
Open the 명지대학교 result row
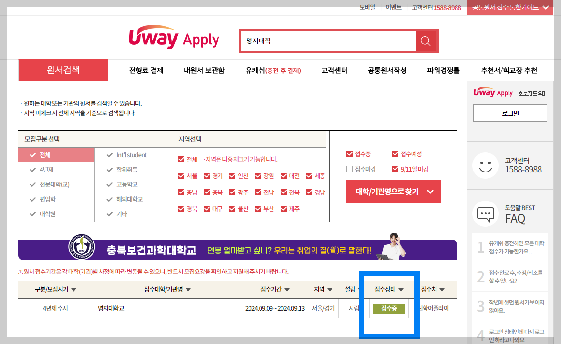tap(238, 308)
